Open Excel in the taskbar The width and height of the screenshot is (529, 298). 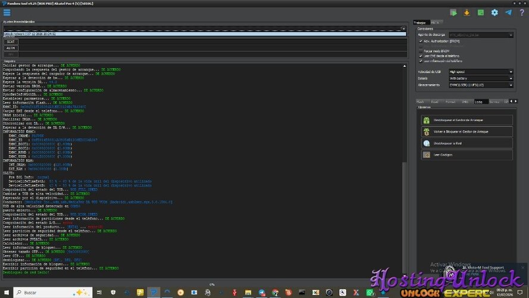coord(315,292)
